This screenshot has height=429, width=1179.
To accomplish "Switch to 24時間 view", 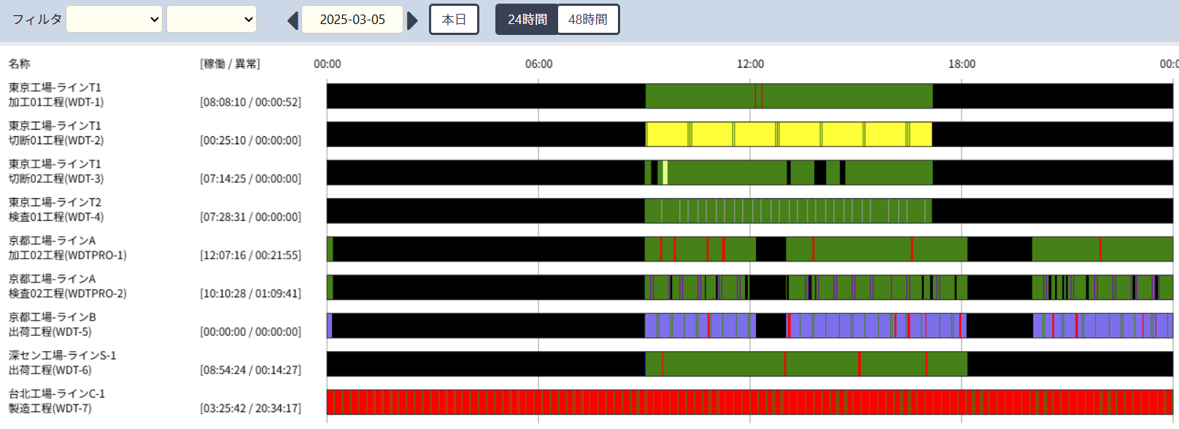I will click(x=527, y=20).
